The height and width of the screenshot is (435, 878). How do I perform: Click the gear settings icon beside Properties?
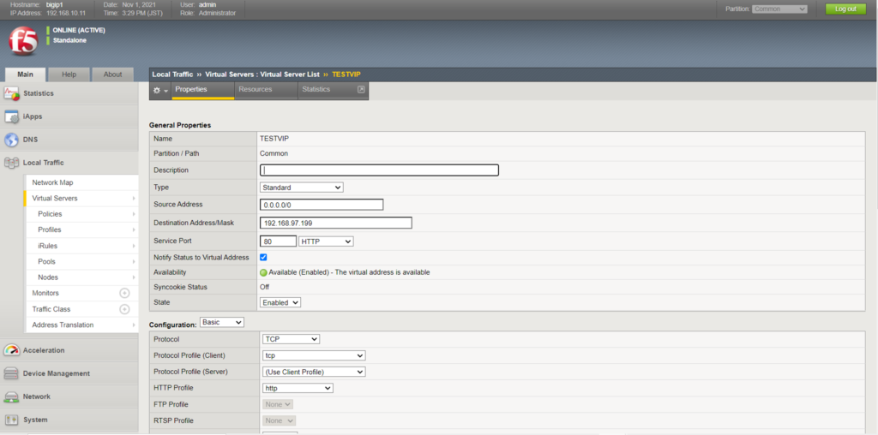(157, 90)
